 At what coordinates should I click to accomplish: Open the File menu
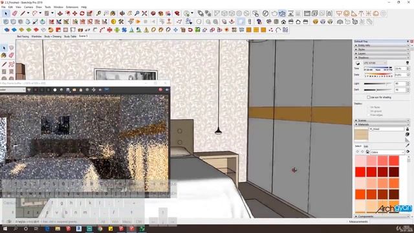click(3, 7)
